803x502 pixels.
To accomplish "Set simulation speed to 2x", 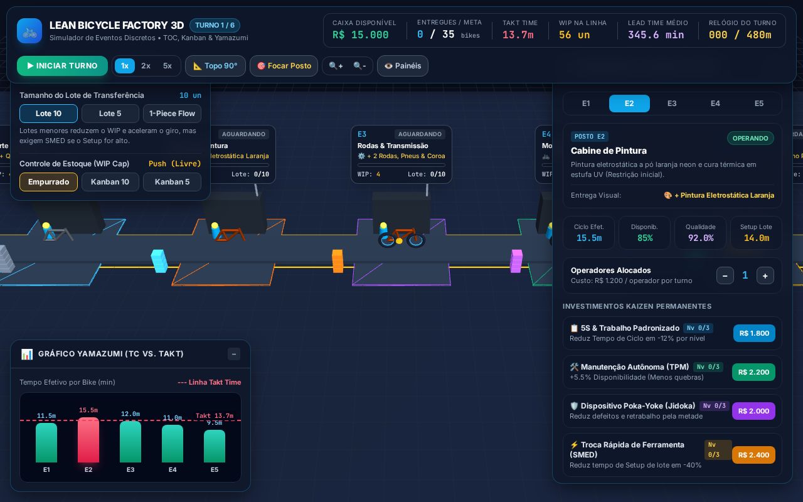I will coord(146,66).
